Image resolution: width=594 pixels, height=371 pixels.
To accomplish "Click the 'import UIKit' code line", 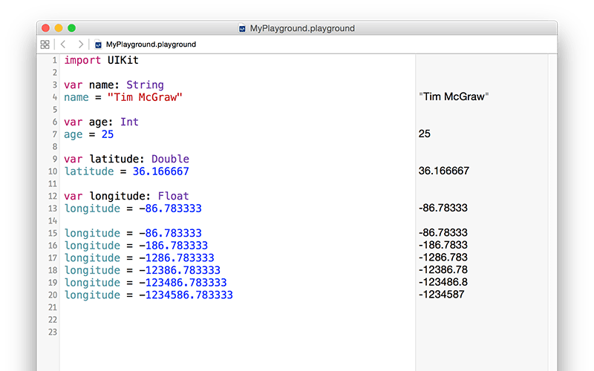I will point(101,60).
